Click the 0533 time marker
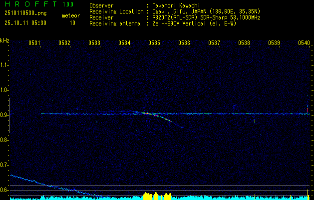 pyautogui.click(x=94, y=43)
